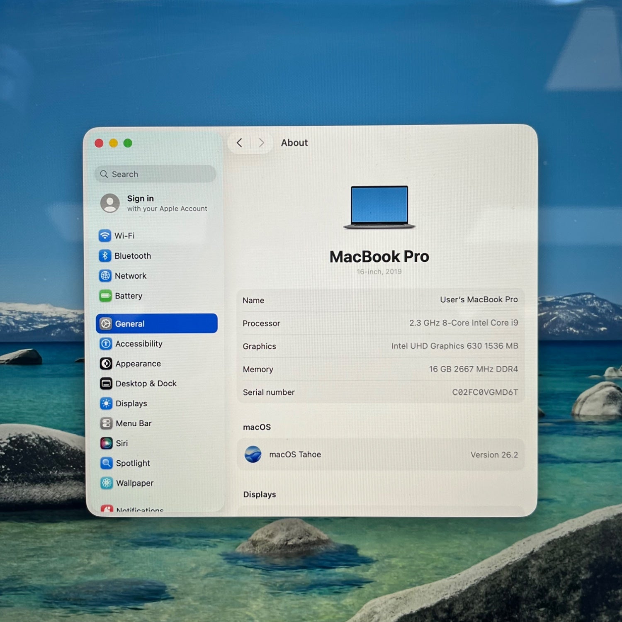
Task: Click the "Memory" row label
Action: (x=258, y=369)
